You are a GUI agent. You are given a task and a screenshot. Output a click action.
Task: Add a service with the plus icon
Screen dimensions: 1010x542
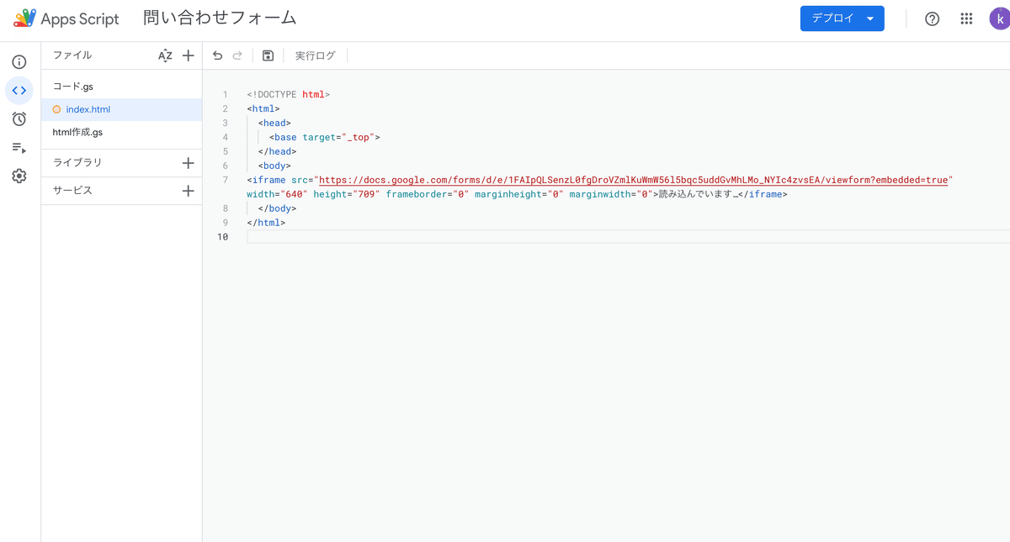(189, 191)
